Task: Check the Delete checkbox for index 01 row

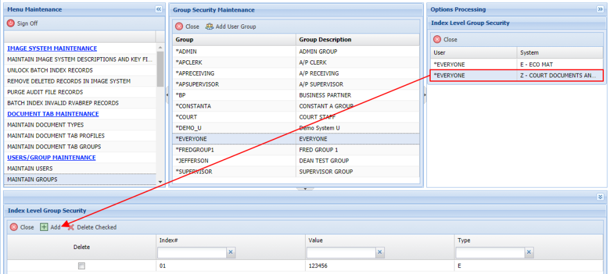Action: pos(81,266)
